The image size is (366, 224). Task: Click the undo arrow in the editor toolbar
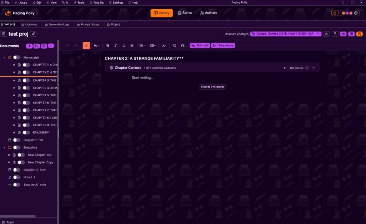pyautogui.click(x=67, y=45)
